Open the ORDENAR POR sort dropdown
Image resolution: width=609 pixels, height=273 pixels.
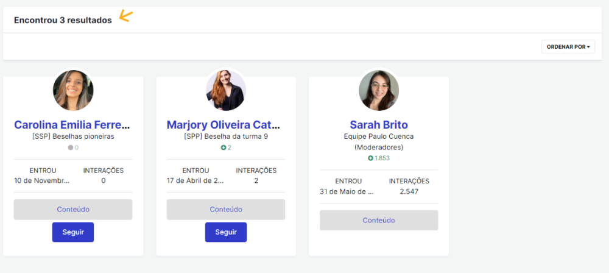[x=568, y=46]
